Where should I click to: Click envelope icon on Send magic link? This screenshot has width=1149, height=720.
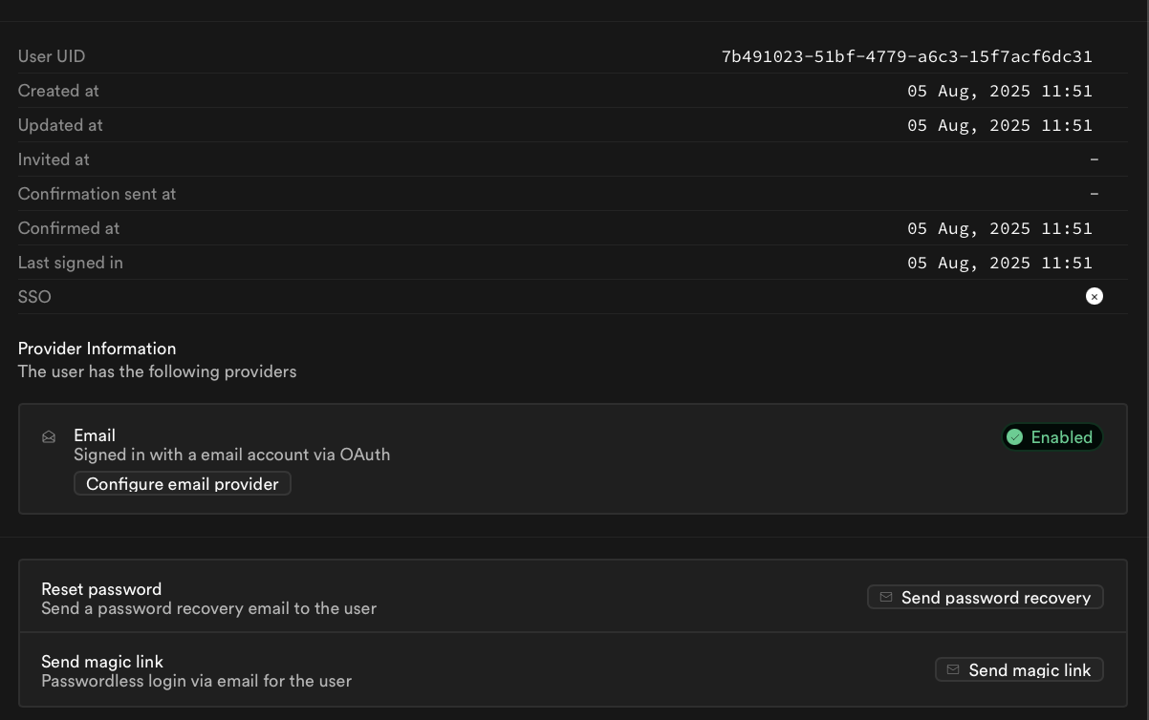pyautogui.click(x=953, y=669)
